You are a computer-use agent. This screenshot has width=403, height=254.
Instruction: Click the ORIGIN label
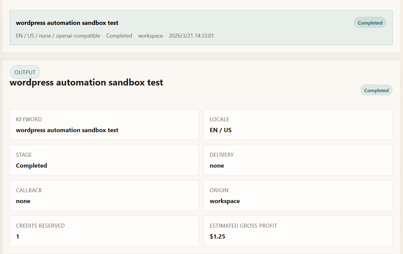[x=219, y=190]
